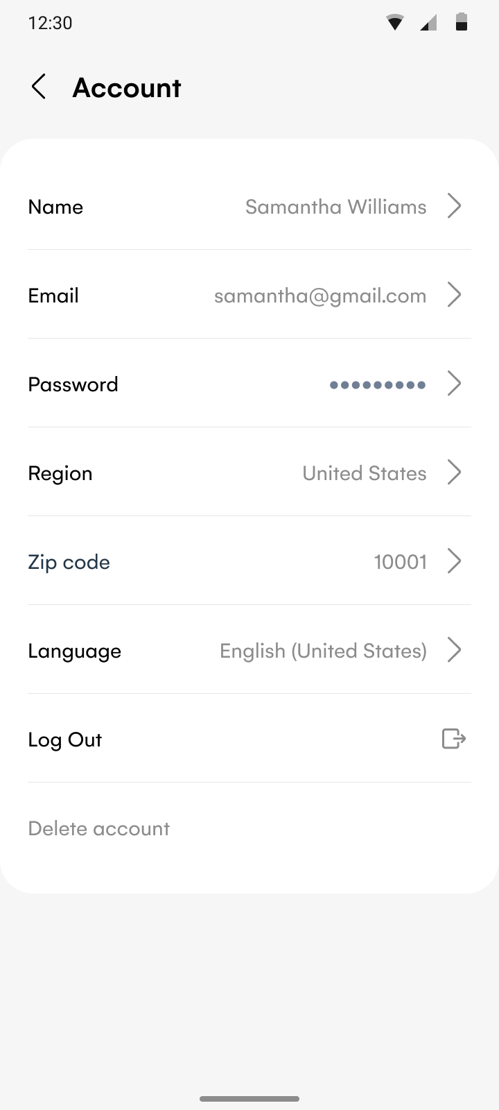This screenshot has width=499, height=1110.
Task: Click Delete account link
Action: click(98, 828)
